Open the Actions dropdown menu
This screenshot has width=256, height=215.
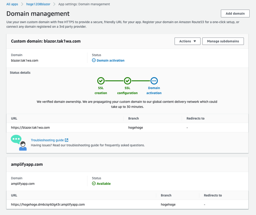pos(187,41)
